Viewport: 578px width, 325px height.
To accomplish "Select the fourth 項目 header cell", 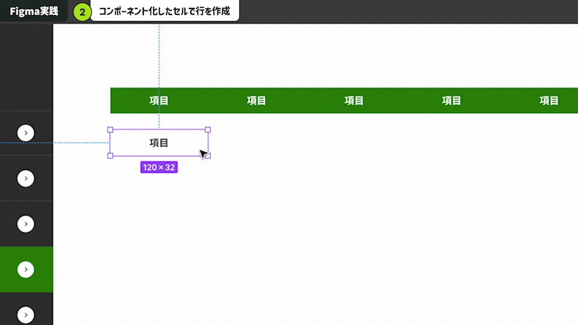I will point(452,101).
